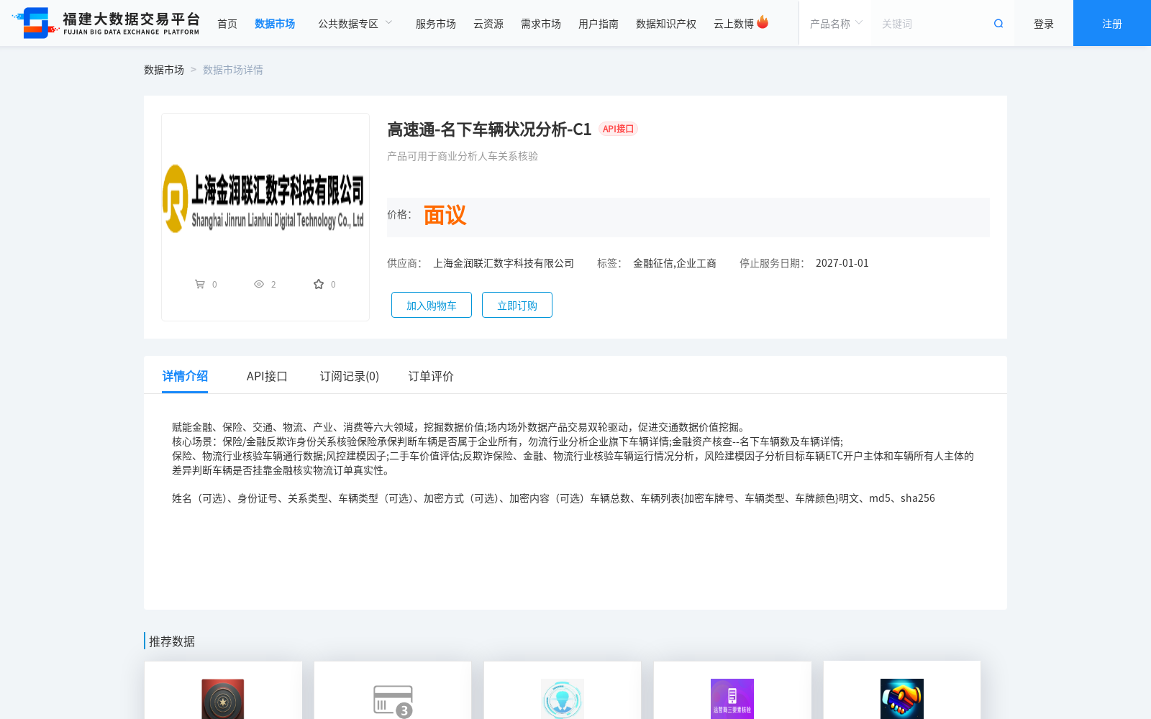
Task: Switch to the 详情介绍 tab
Action: tap(185, 376)
